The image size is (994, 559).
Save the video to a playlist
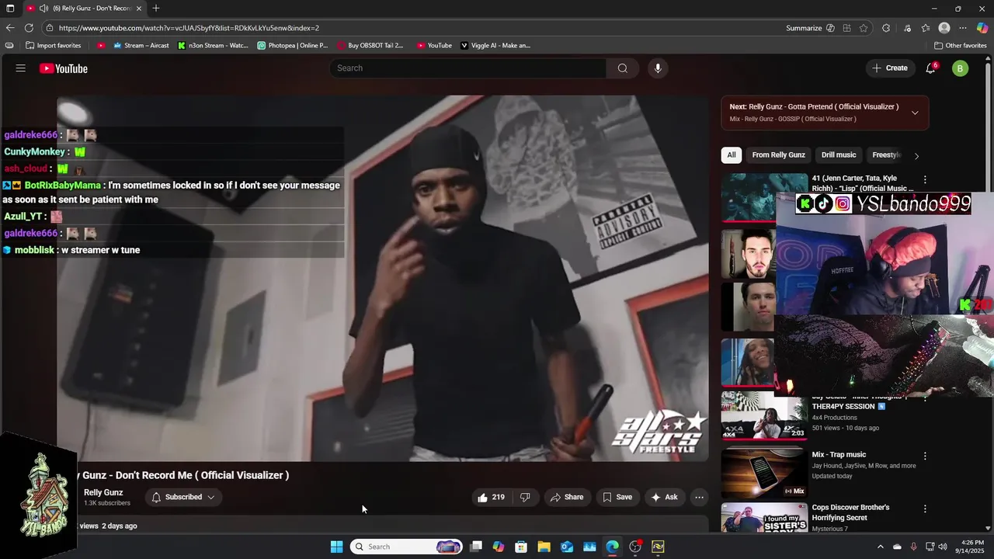coord(617,497)
